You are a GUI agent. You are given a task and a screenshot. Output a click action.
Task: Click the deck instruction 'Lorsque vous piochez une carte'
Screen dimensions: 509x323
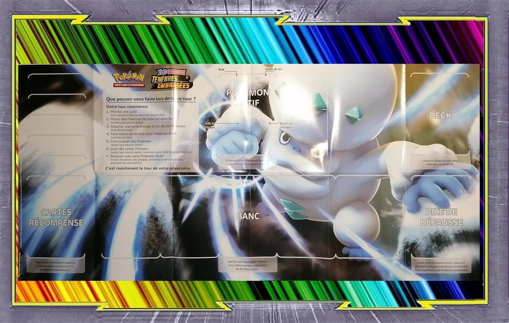point(440,162)
